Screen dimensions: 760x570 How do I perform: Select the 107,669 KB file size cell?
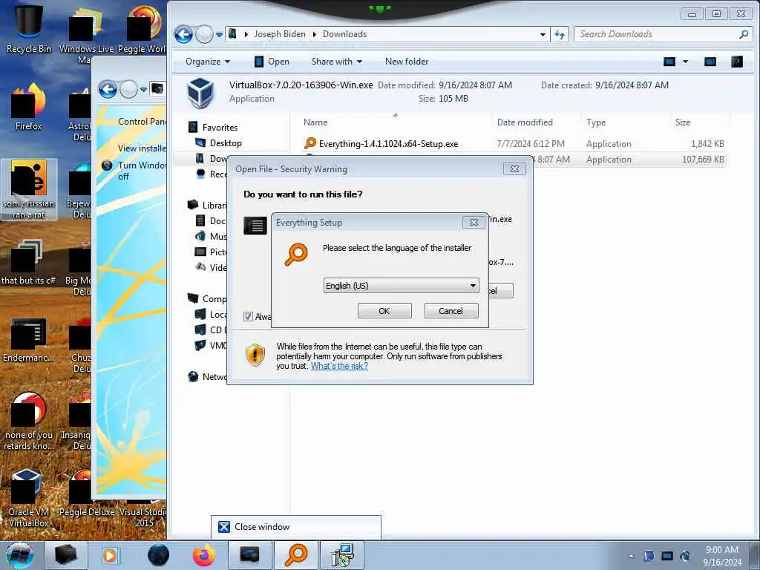(703, 160)
